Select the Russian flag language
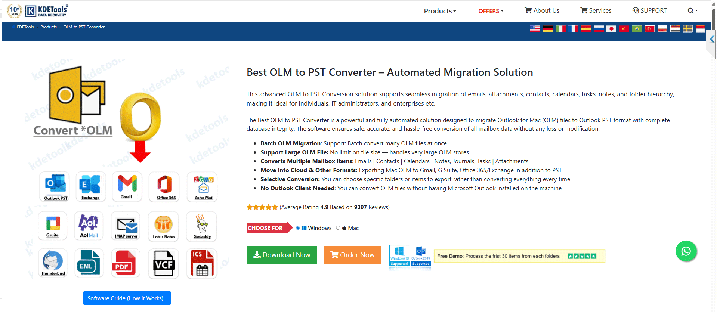717x313 pixels. click(599, 29)
